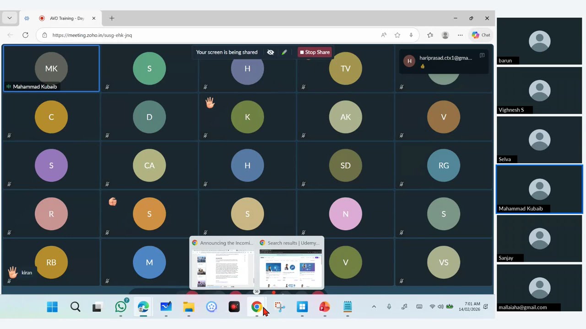This screenshot has height=329, width=586.
Task: Select the TV participant tile
Action: tap(346, 69)
